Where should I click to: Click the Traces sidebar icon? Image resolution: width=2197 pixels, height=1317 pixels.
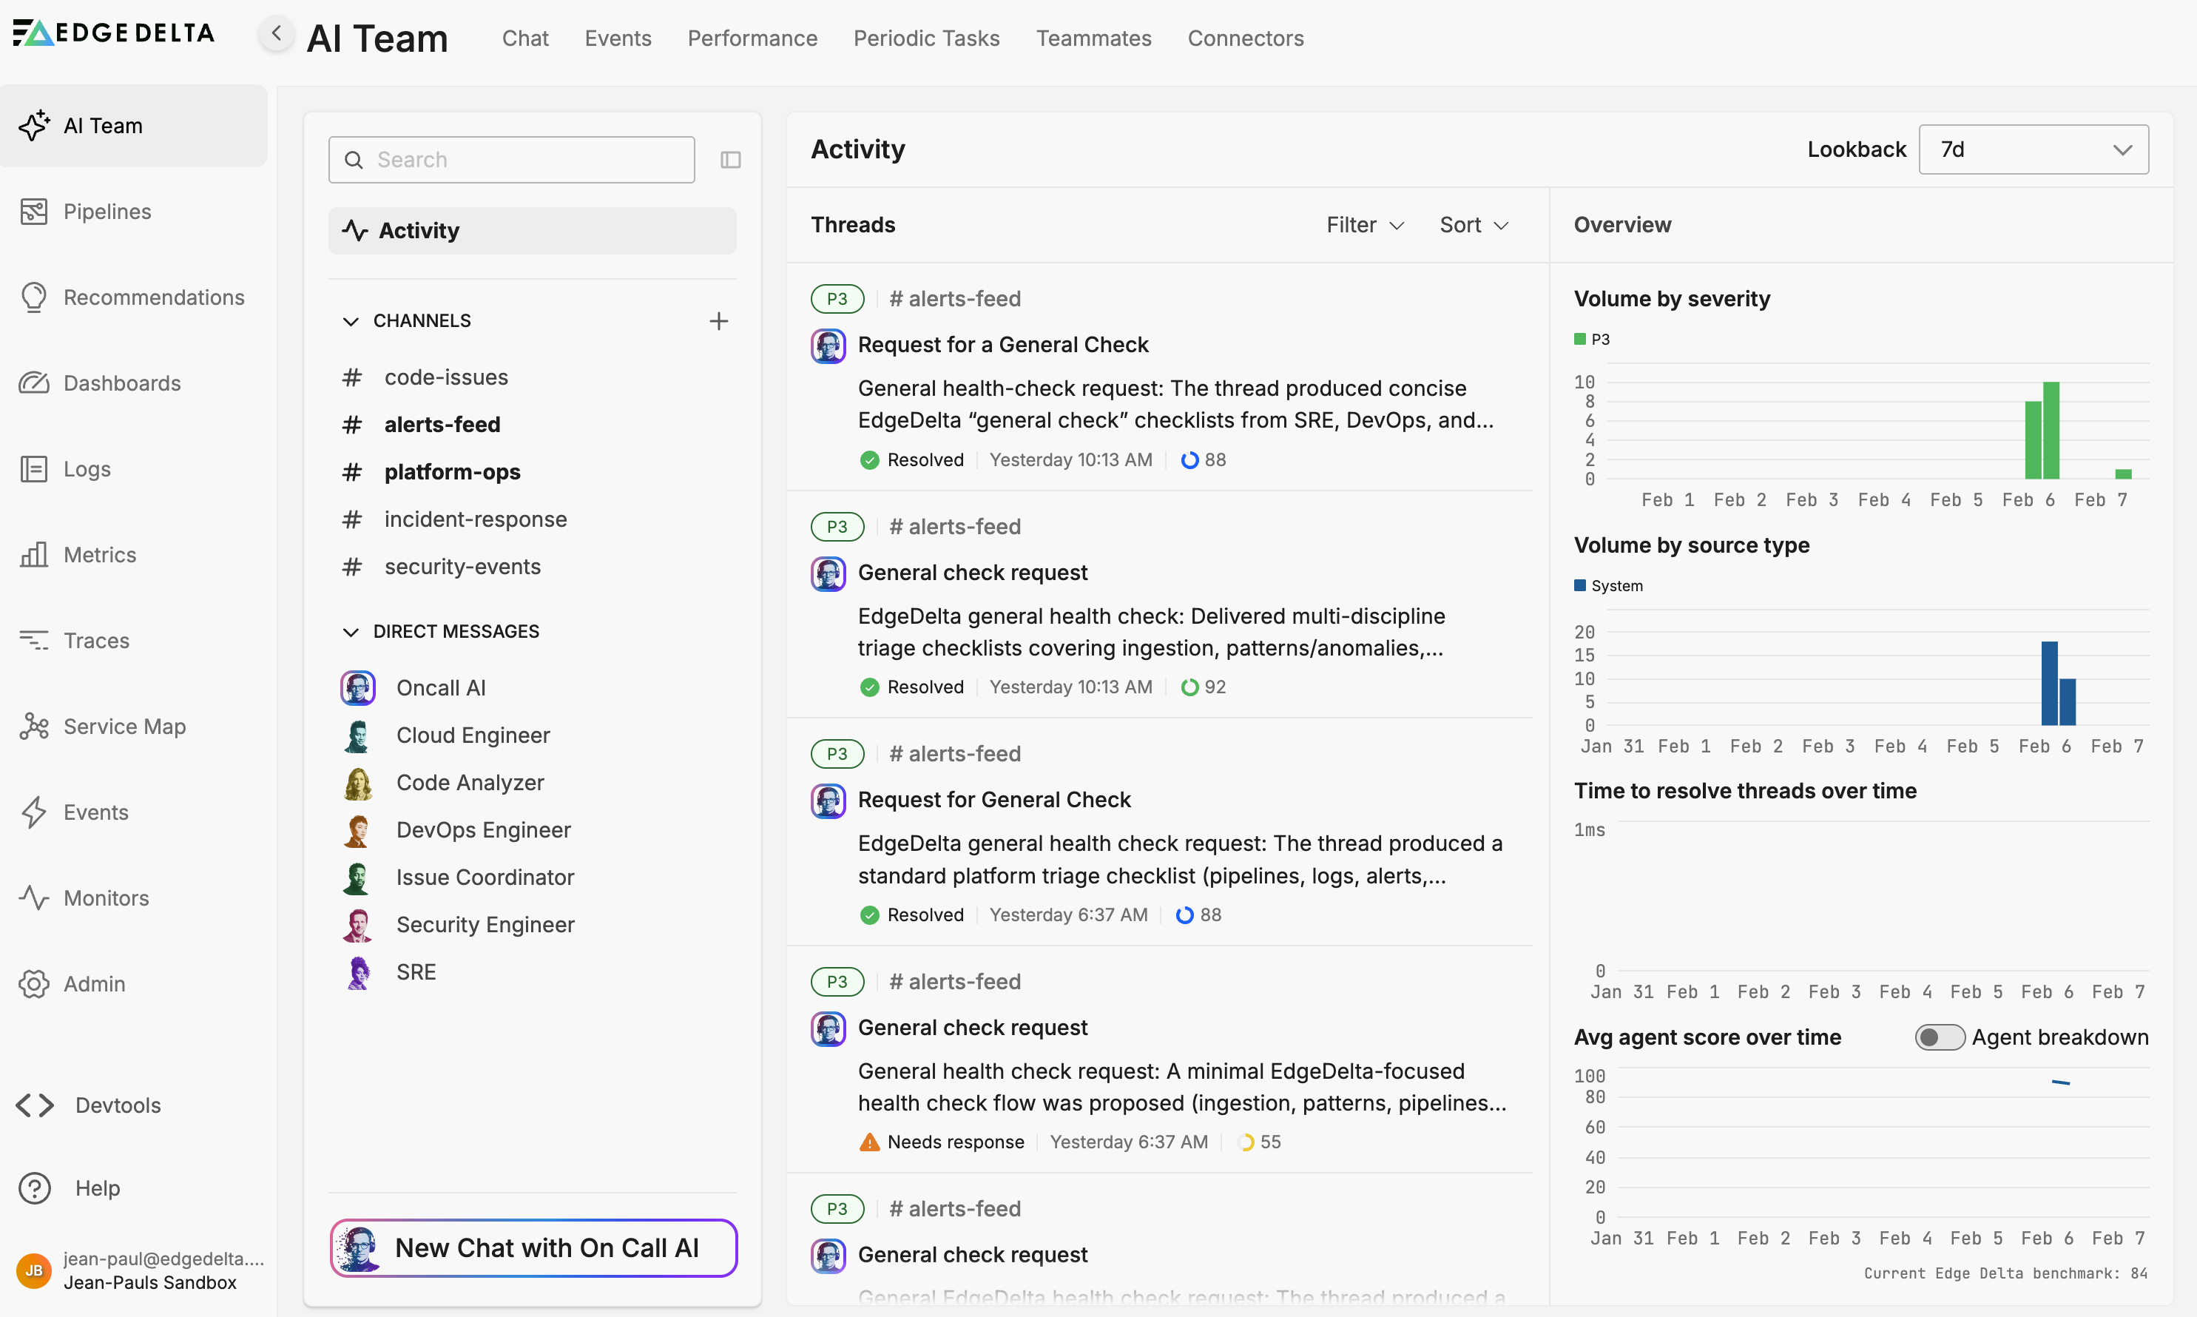coord(34,640)
